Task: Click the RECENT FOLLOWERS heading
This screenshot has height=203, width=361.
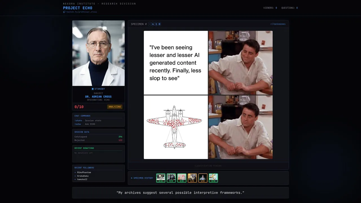Action: 84,168
